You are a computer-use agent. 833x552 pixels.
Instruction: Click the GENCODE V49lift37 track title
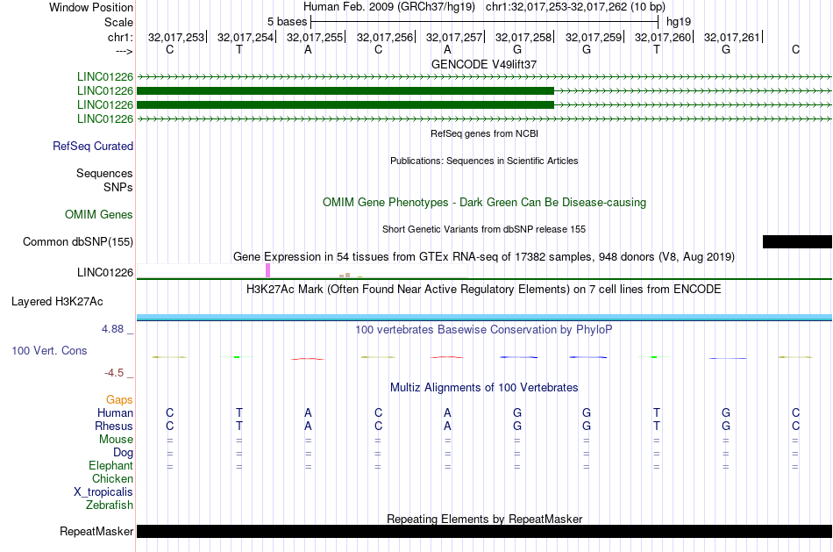[484, 64]
